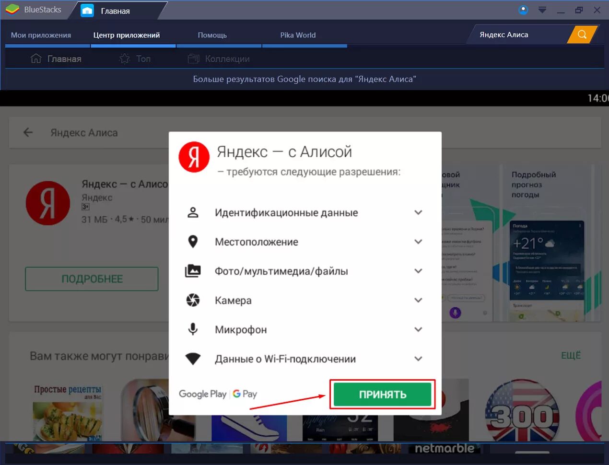Click the Местоположение permission text
609x465 pixels.
(257, 242)
